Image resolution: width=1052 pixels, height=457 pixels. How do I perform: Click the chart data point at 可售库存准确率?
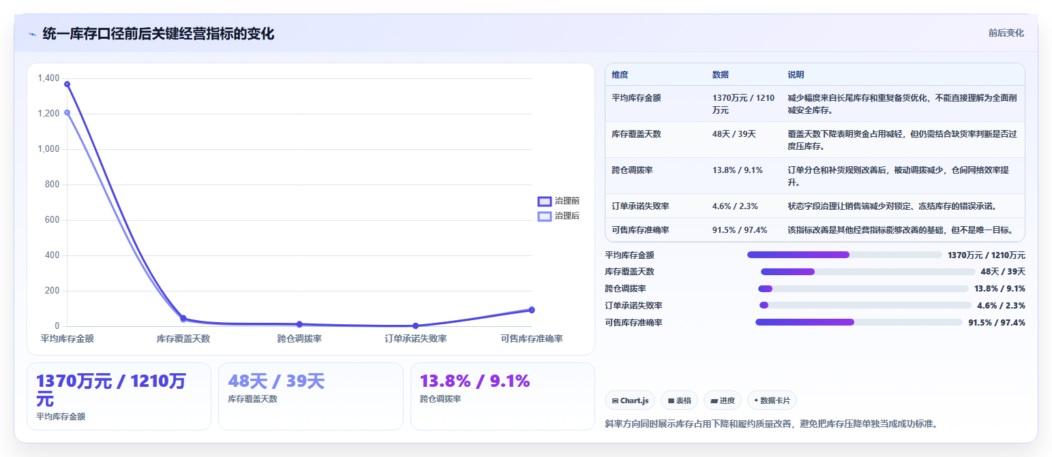pos(532,310)
